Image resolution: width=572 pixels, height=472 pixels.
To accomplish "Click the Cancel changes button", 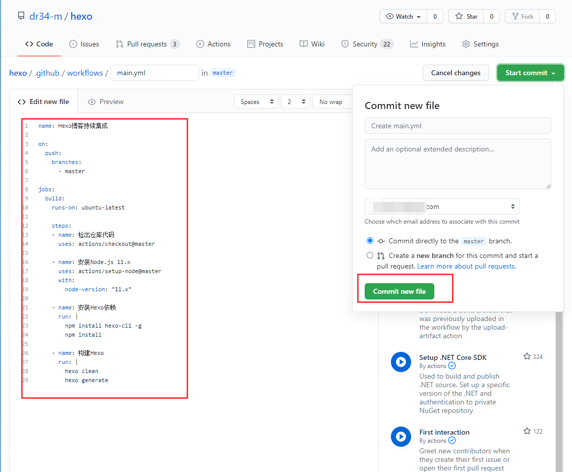I will [455, 73].
